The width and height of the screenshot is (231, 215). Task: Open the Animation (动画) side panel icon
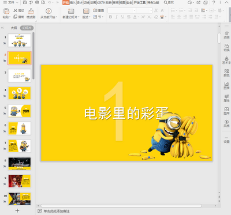(226, 33)
